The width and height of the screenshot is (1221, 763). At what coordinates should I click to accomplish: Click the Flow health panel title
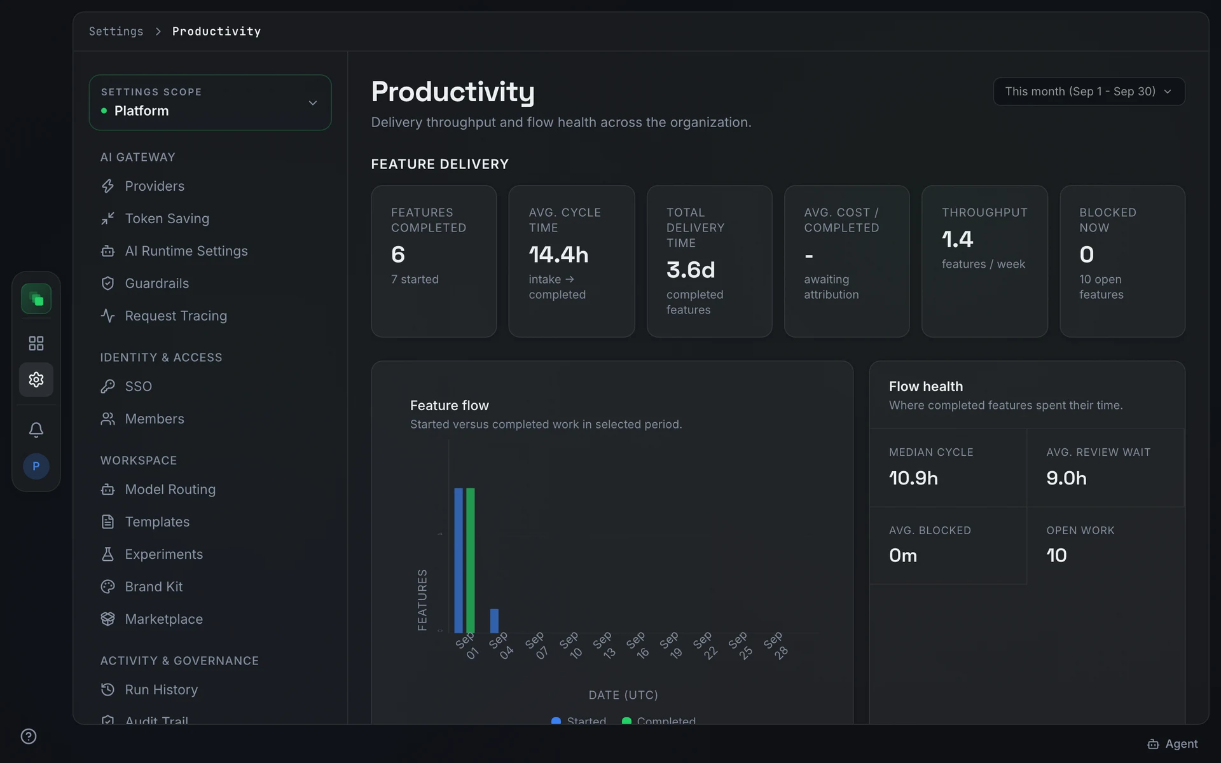tap(926, 387)
